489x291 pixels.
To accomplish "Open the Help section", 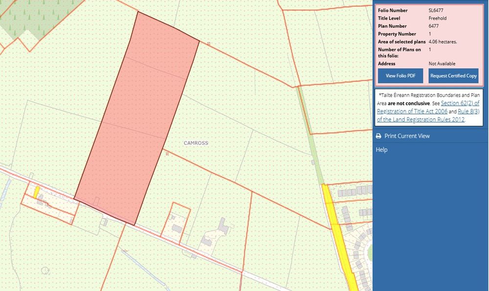I will pos(381,150).
